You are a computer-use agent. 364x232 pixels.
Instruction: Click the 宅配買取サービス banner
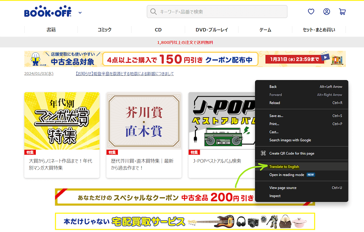(185, 221)
